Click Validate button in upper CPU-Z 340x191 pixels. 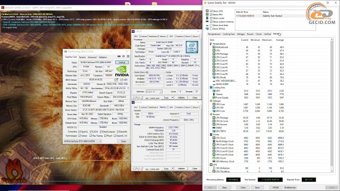(181, 98)
